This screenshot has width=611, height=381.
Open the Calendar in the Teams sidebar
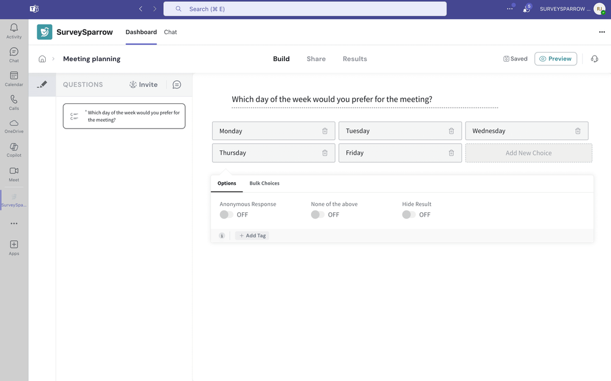(x=13, y=78)
